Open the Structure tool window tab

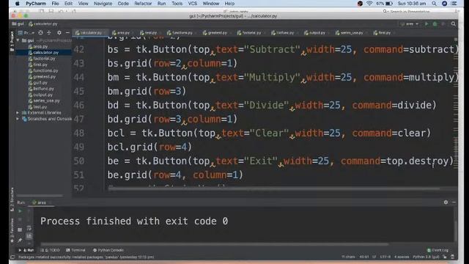coord(12,199)
